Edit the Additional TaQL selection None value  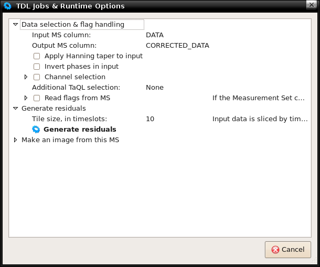coord(155,88)
